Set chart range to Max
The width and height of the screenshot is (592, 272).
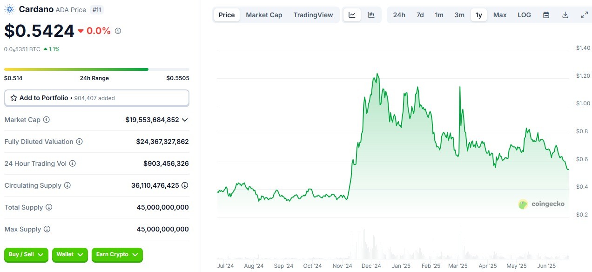click(x=500, y=15)
